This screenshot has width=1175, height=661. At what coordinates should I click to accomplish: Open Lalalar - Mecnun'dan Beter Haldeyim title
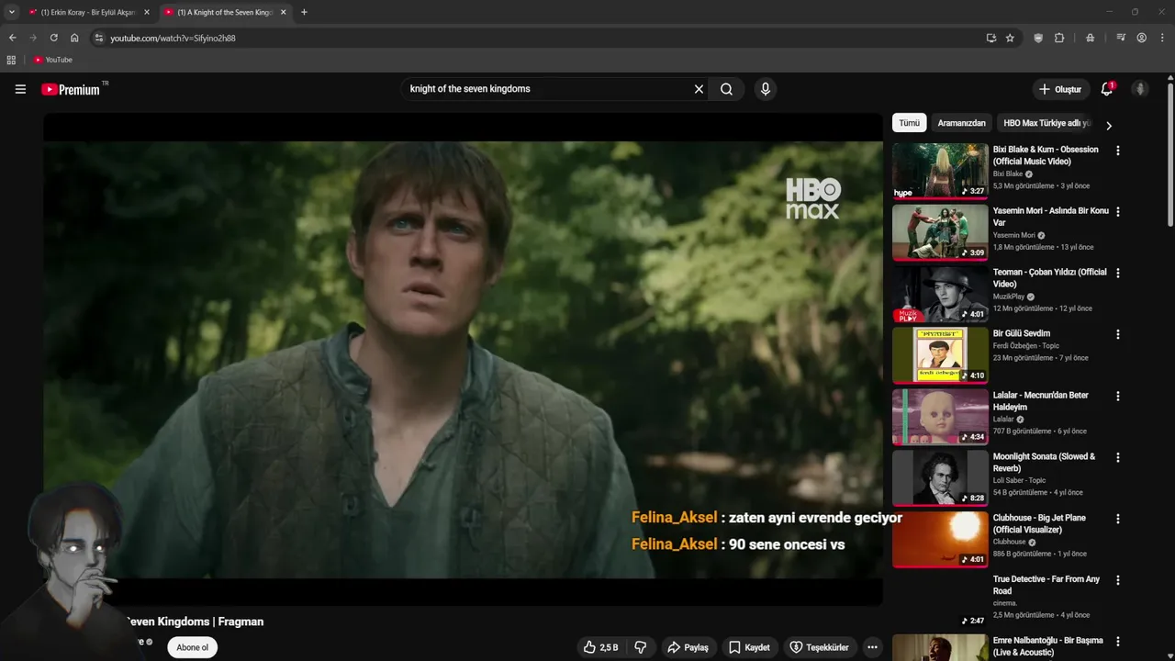pyautogui.click(x=1040, y=401)
